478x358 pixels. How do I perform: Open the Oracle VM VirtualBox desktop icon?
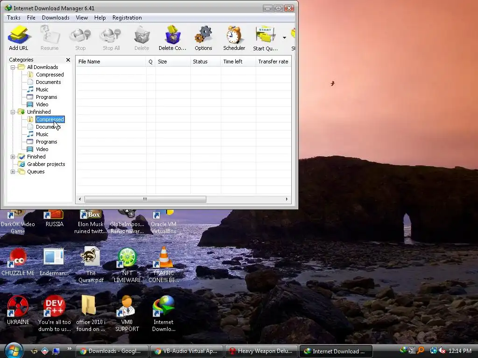click(164, 222)
